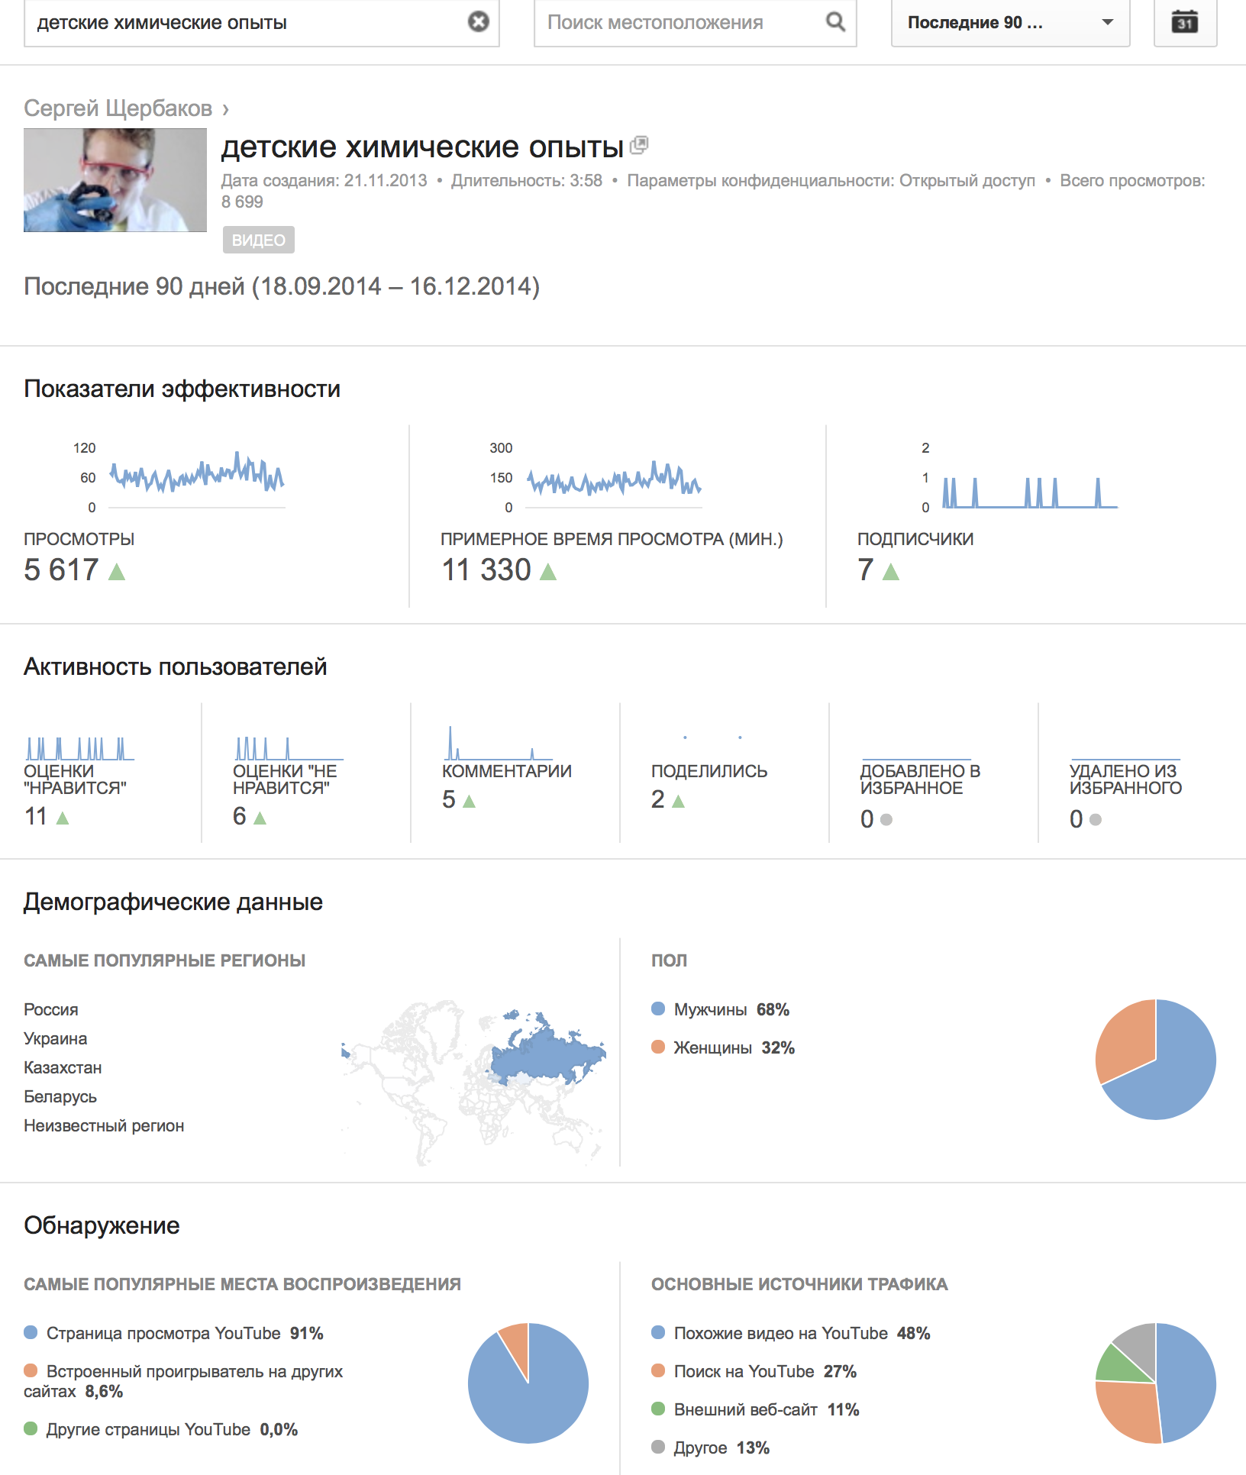This screenshot has width=1246, height=1475.
Task: Click the watch time value 11 330
Action: [486, 570]
